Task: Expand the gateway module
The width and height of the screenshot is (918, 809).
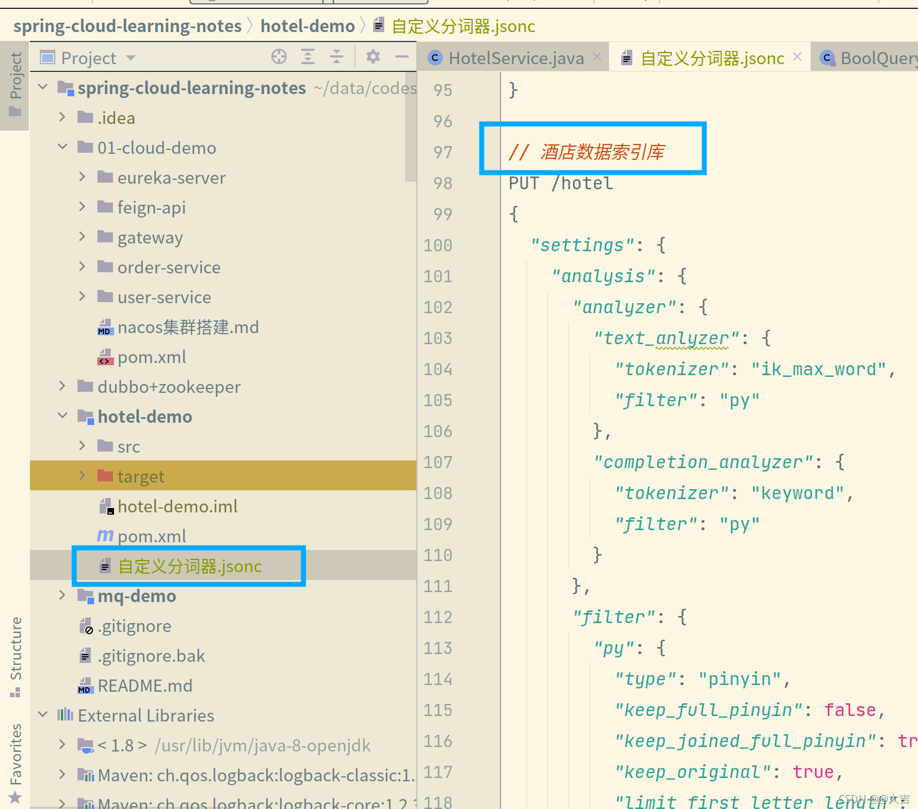Action: (82, 237)
